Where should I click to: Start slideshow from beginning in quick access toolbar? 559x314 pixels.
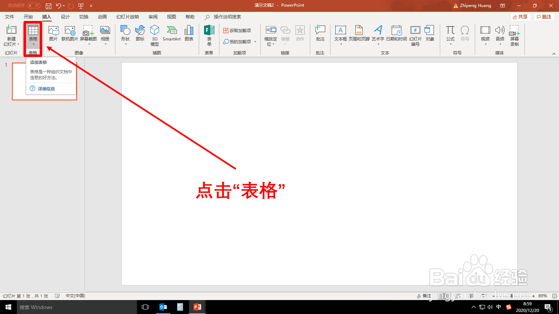click(x=81, y=6)
